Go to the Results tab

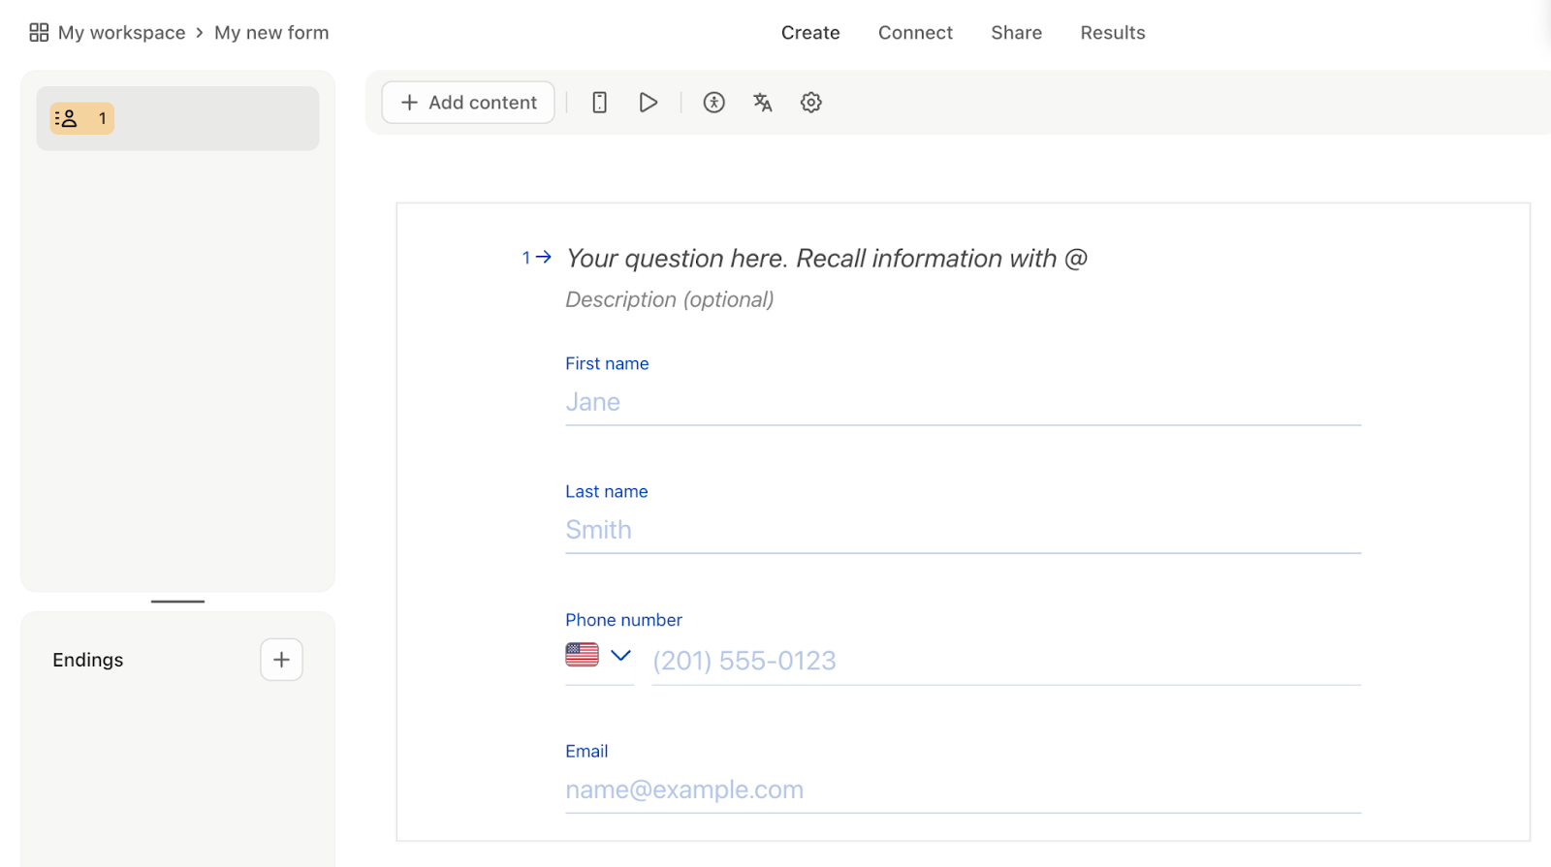click(1112, 33)
